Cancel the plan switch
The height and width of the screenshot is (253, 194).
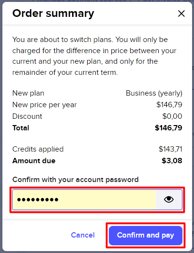coord(83,235)
